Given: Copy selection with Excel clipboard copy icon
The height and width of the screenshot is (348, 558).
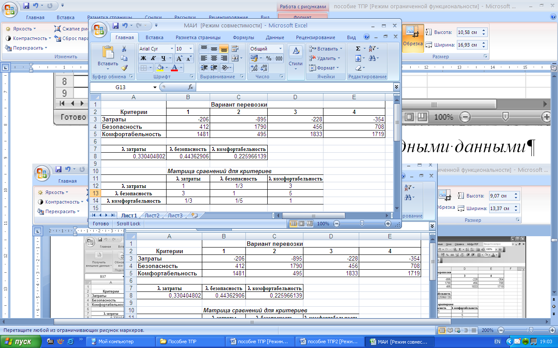Looking at the screenshot, I should point(124,58).
